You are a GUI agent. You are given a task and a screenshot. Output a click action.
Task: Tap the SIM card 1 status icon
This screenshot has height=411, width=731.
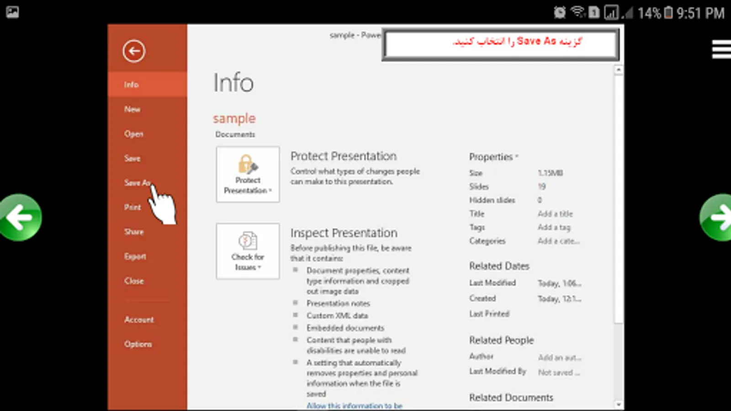click(x=594, y=12)
